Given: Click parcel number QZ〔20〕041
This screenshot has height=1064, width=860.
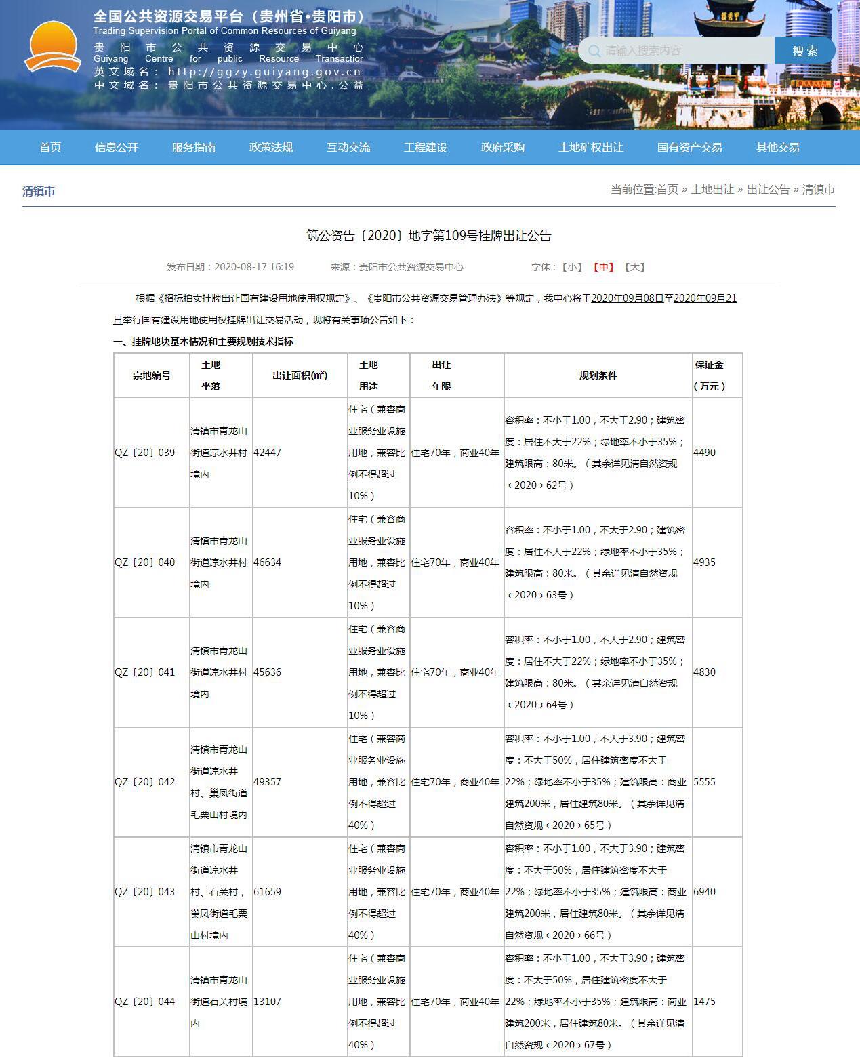Looking at the screenshot, I should [145, 672].
